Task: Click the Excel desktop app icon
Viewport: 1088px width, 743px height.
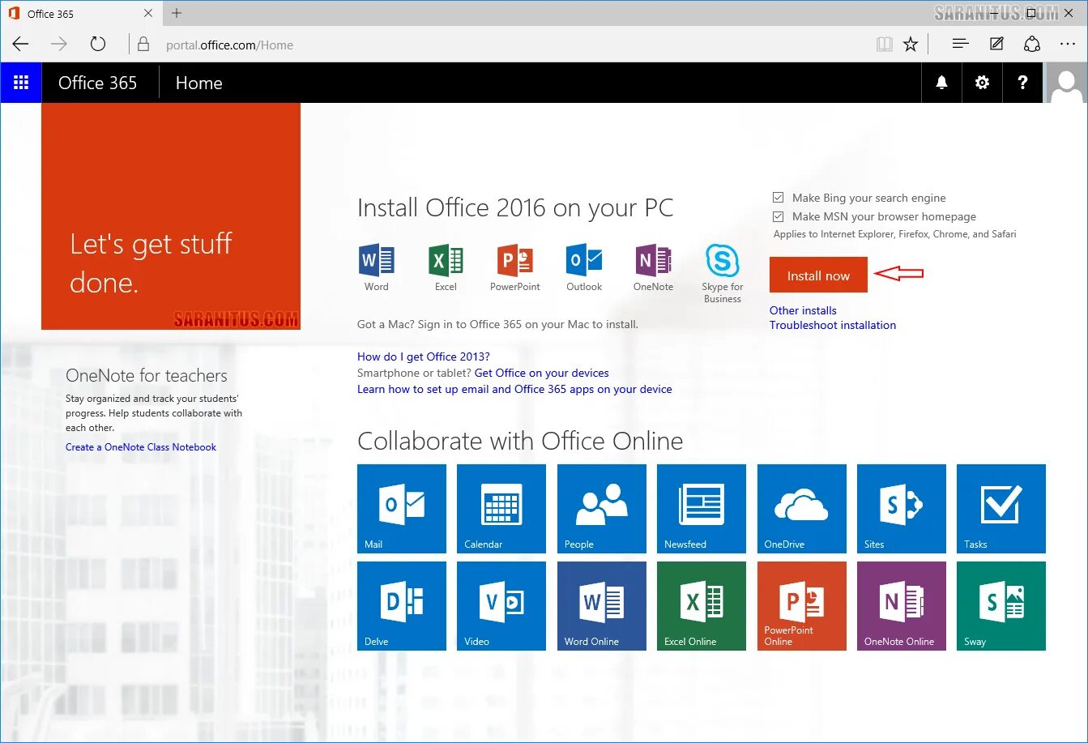Action: (x=446, y=261)
